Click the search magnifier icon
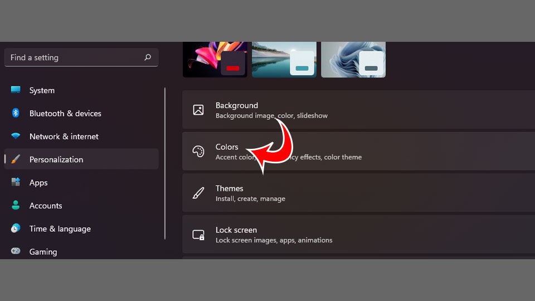The width and height of the screenshot is (535, 301). point(147,57)
